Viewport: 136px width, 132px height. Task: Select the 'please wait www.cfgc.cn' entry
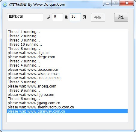[x=67, y=53]
